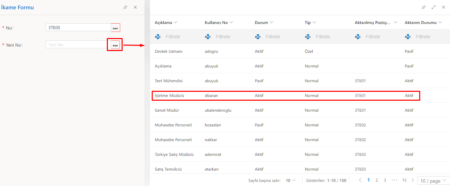Click filter type icon under Durum column
The width and height of the screenshot is (450, 186).
(x=258, y=37)
